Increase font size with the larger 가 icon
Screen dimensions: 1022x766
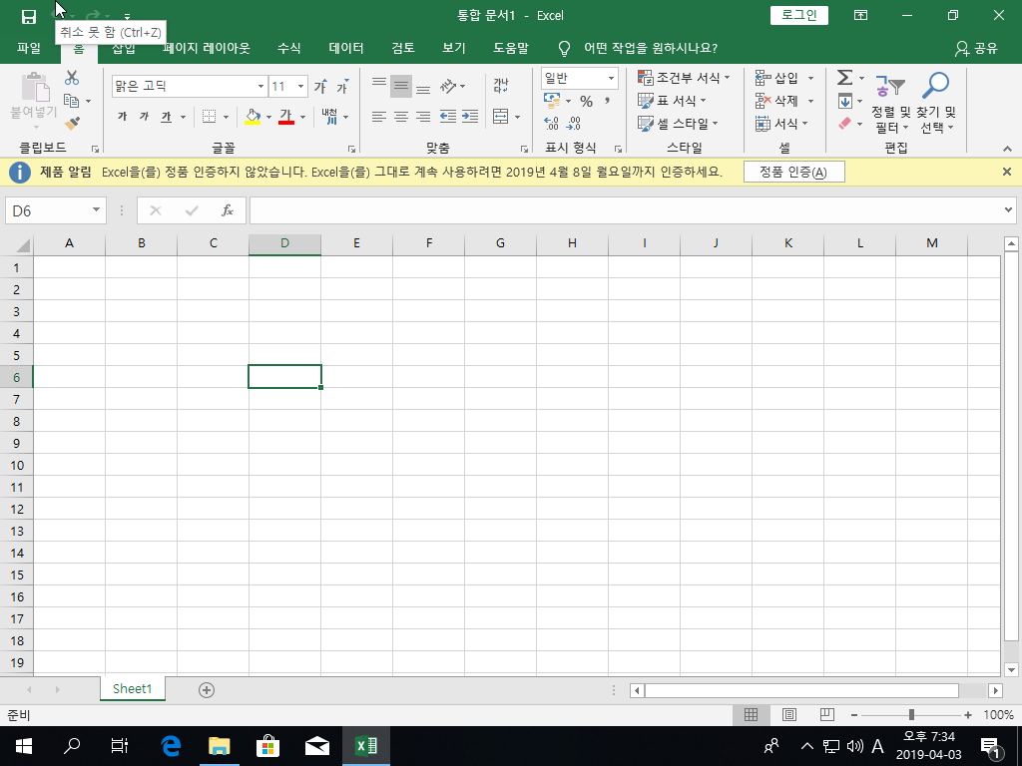pyautogui.click(x=320, y=86)
